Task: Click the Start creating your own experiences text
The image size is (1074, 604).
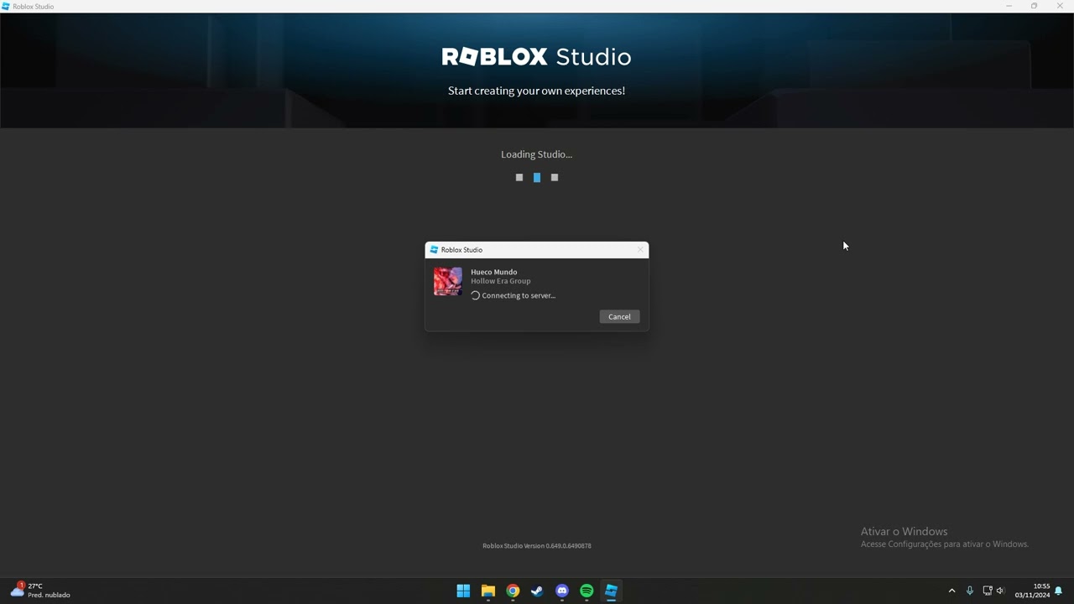Action: (x=536, y=91)
